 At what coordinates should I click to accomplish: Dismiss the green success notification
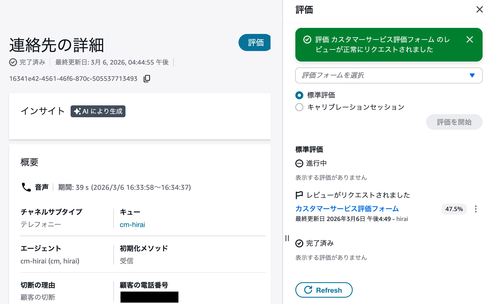click(470, 40)
